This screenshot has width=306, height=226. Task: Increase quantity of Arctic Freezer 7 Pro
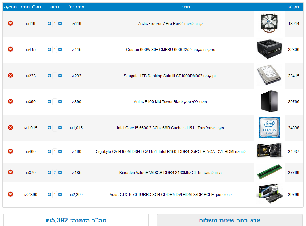(49, 23)
